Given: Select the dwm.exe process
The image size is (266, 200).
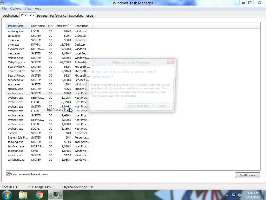Looking at the screenshot, I should (49, 45).
